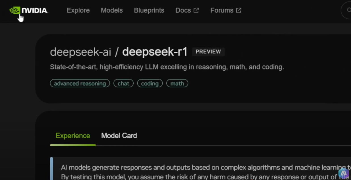Click the search field in header
This screenshot has height=180, width=351.
[346, 10]
